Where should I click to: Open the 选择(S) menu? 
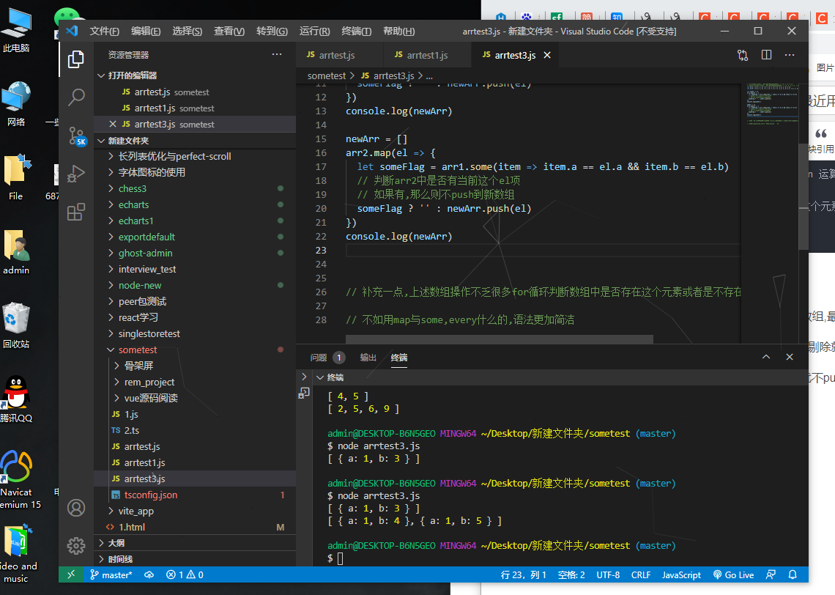[188, 32]
